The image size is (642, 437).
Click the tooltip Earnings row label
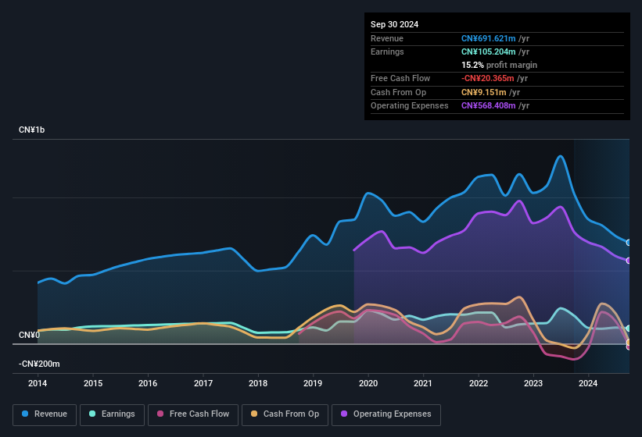click(x=387, y=52)
